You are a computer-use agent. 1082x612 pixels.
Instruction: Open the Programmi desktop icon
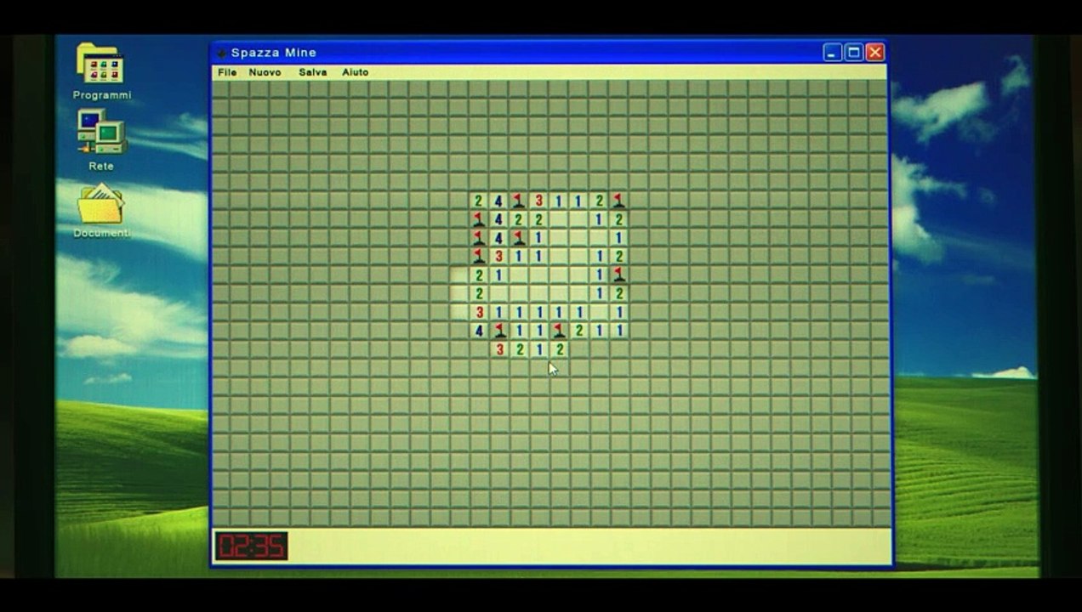click(101, 71)
